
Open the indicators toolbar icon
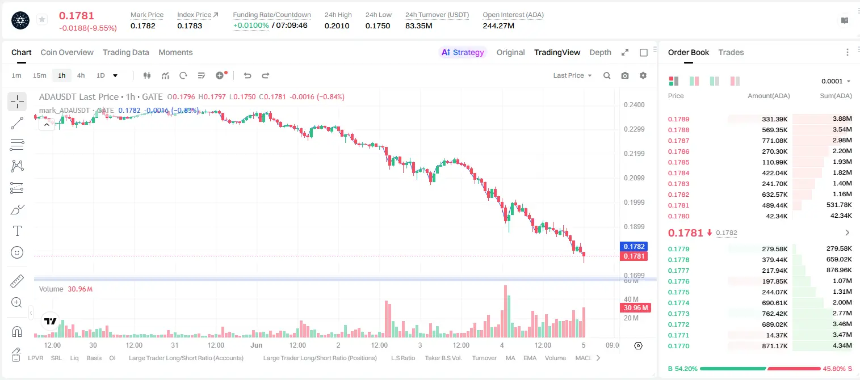(165, 75)
